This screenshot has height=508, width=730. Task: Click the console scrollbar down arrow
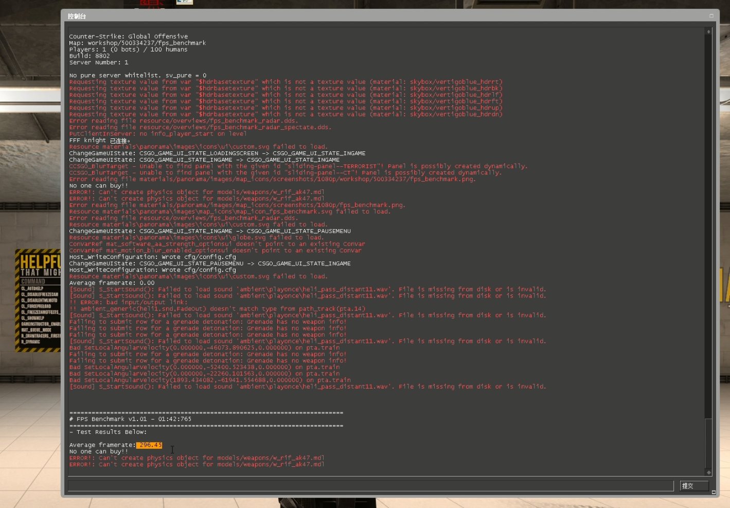pyautogui.click(x=708, y=472)
